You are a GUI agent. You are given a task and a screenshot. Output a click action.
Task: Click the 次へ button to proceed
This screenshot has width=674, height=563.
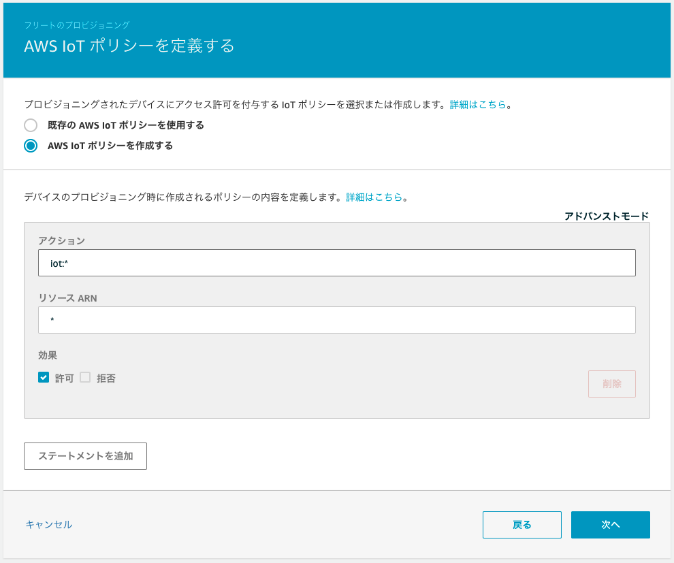pyautogui.click(x=610, y=524)
